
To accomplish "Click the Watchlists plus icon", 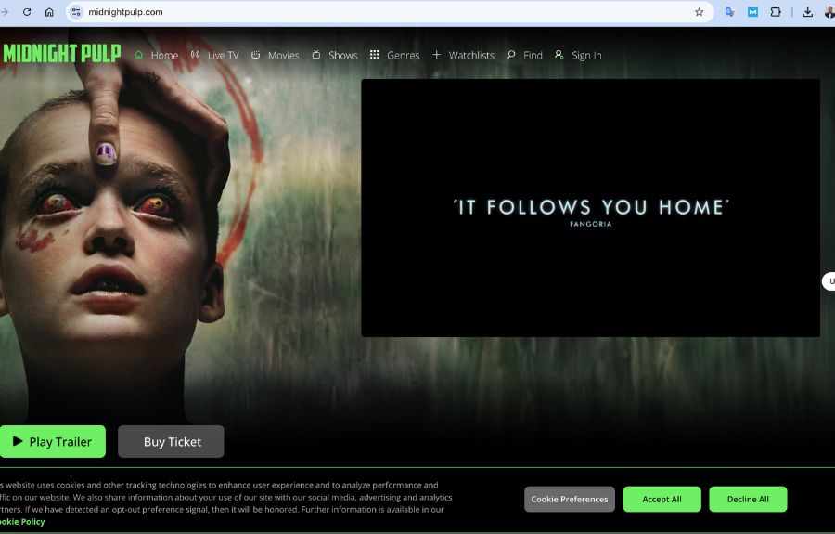I will click(437, 55).
